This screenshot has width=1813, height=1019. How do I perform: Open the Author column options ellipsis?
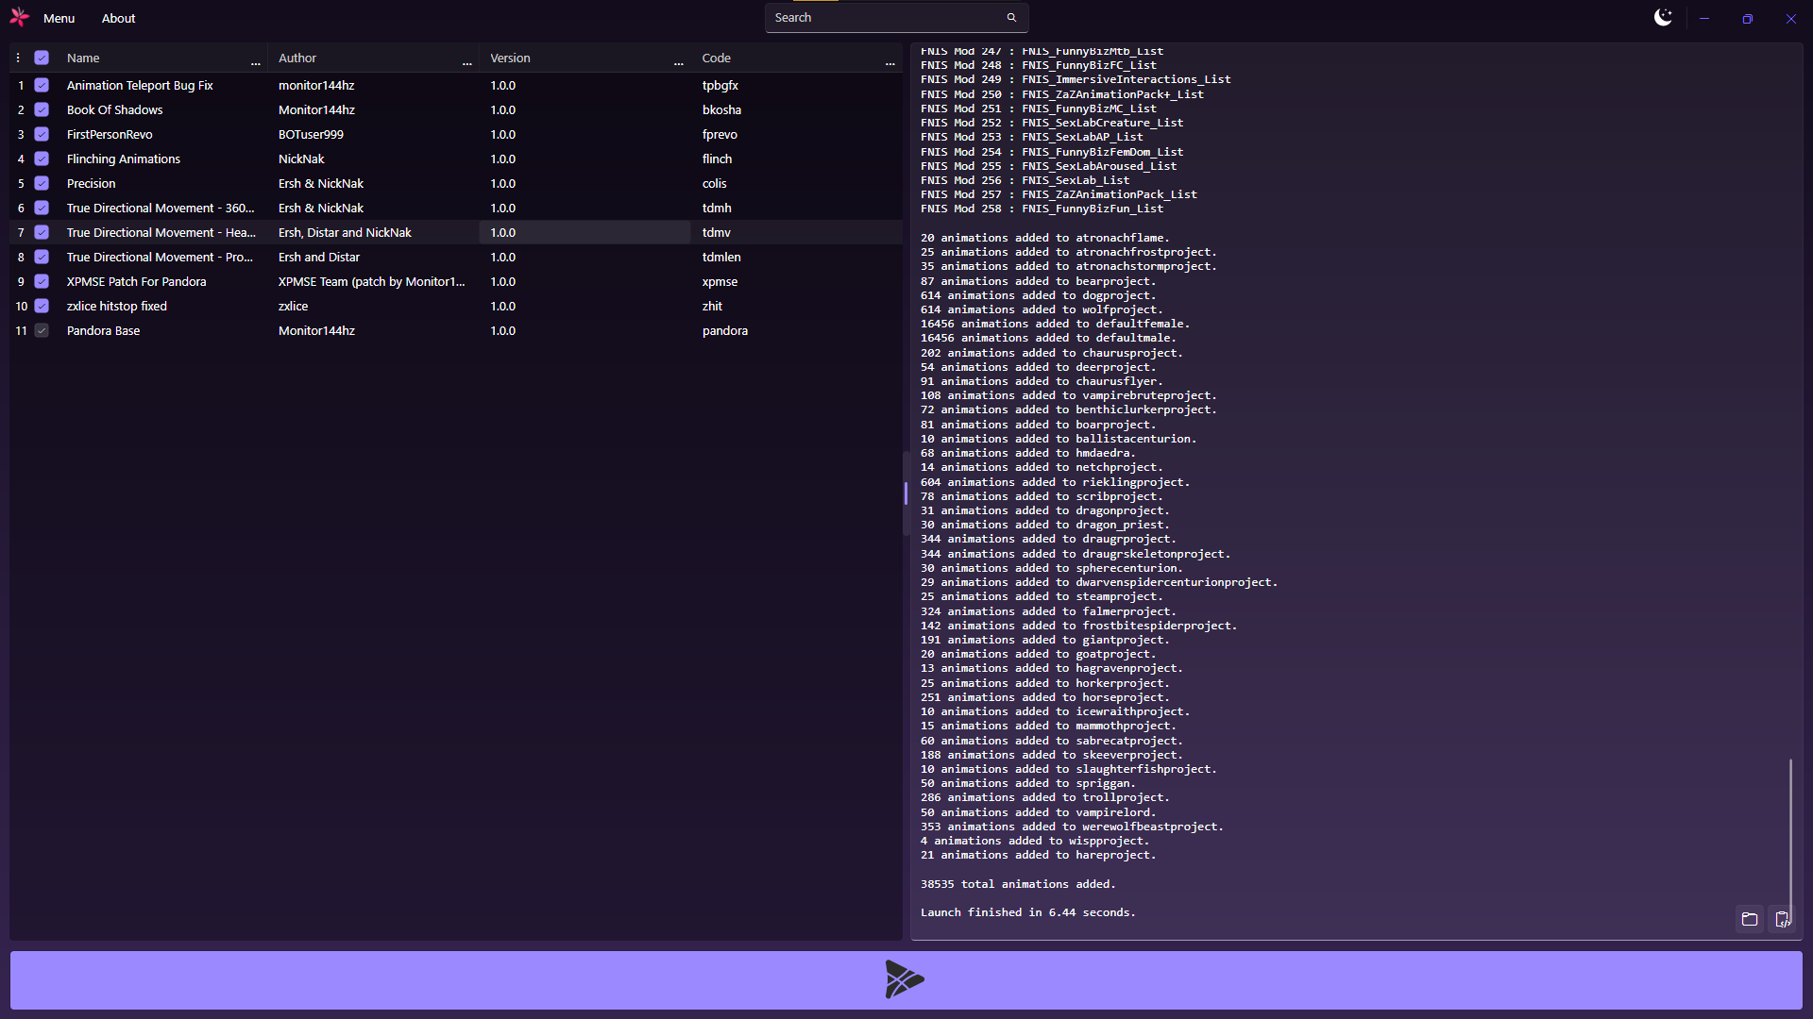466,61
